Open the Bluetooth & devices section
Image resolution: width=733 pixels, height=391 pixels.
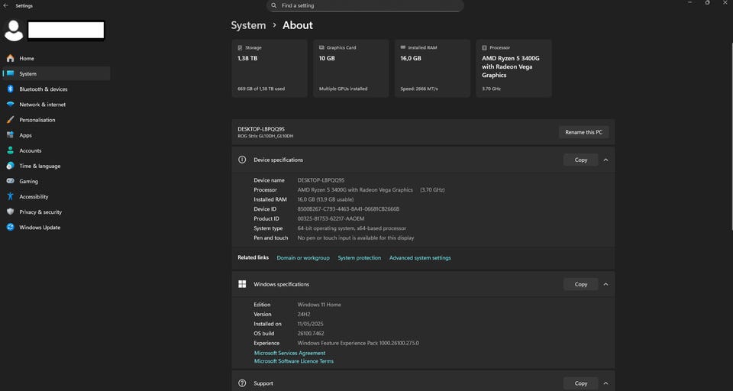43,89
